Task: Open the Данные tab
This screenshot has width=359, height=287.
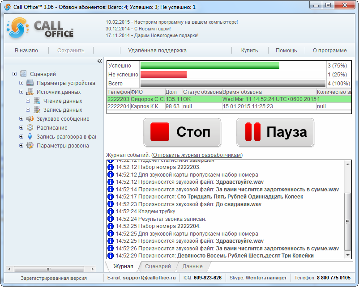Action: point(192,266)
